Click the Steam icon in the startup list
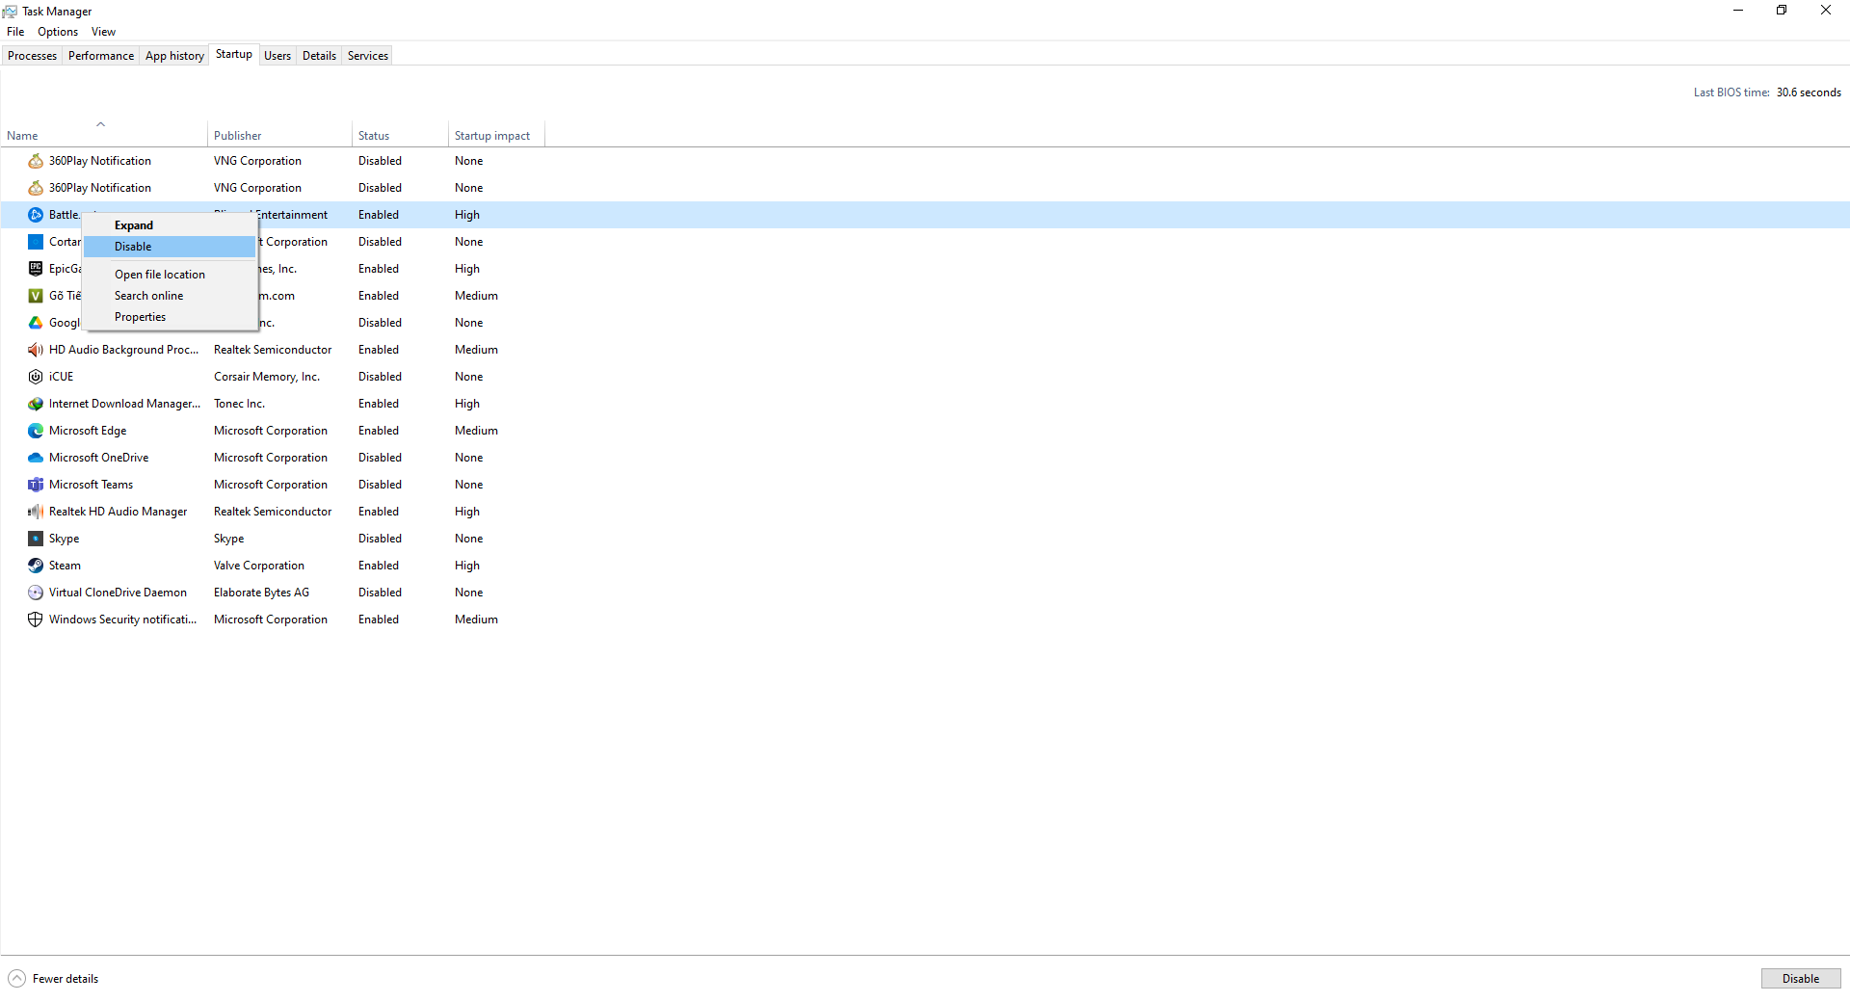The image size is (1850, 1002). tap(36, 566)
